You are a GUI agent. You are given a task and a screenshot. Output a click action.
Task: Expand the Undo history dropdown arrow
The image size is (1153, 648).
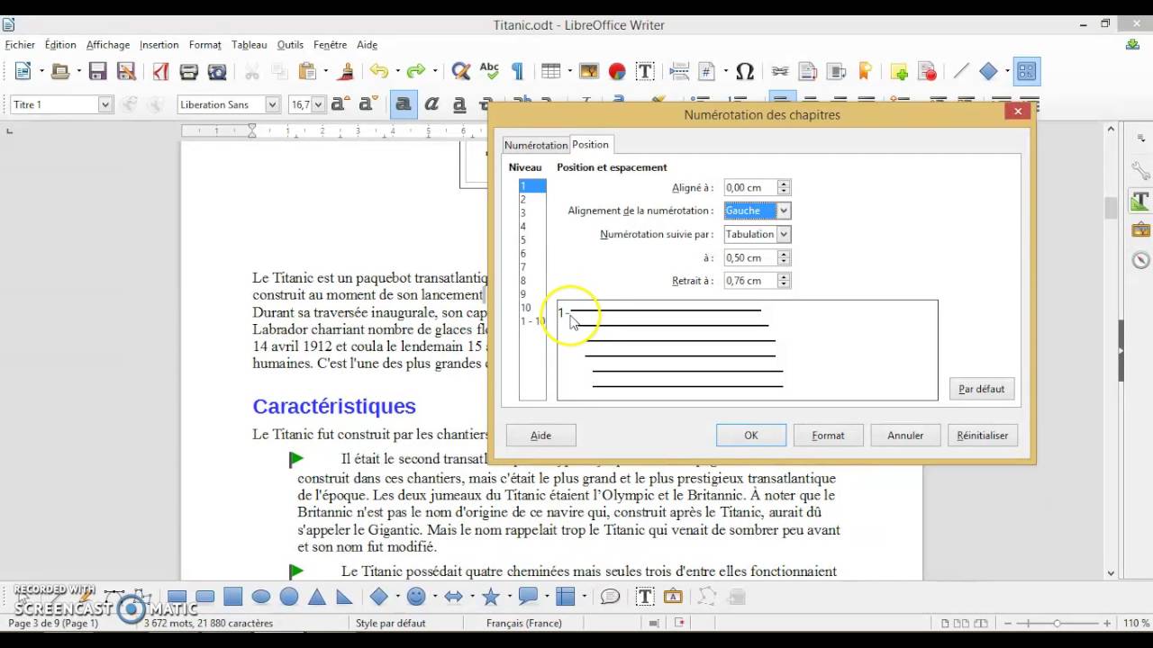click(396, 72)
